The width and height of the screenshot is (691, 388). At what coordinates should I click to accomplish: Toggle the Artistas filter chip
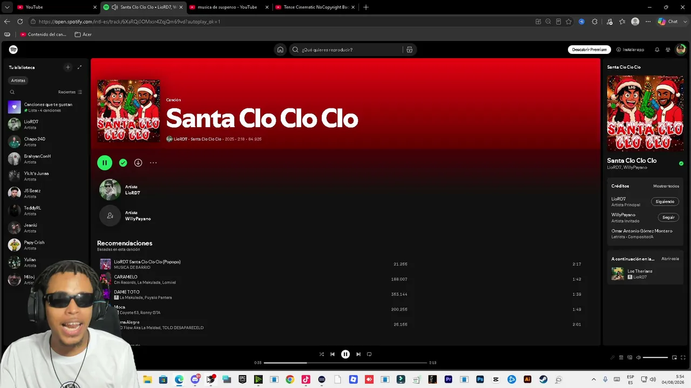click(18, 80)
